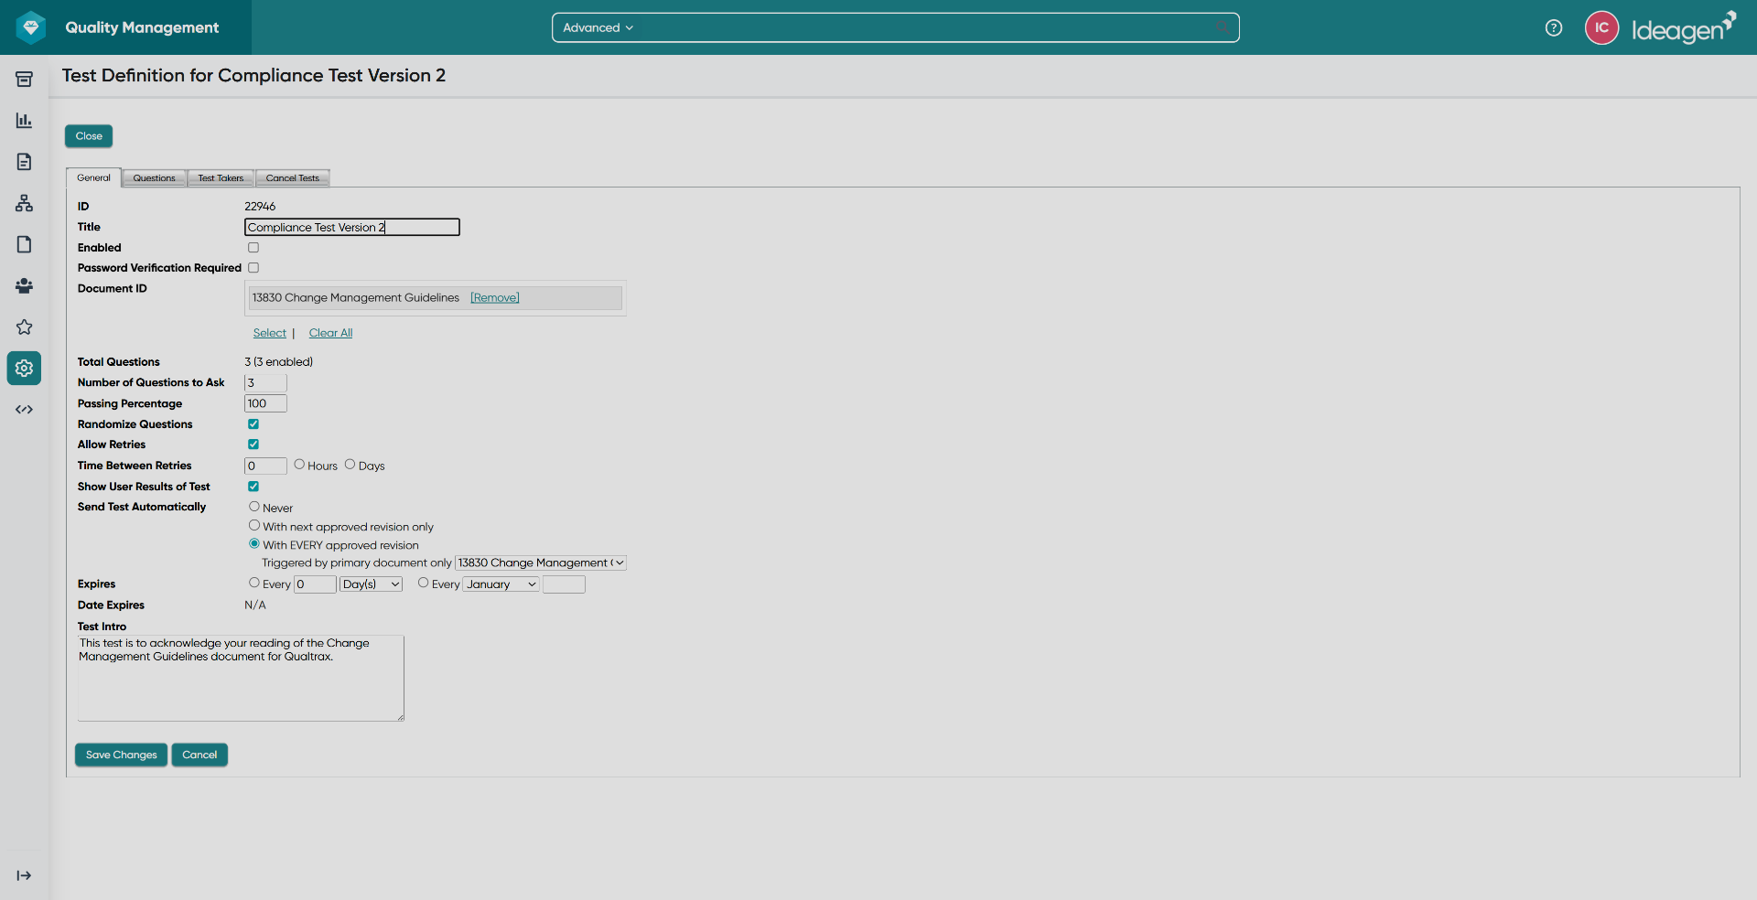Click into the Title input field
The width and height of the screenshot is (1757, 900).
(352, 228)
